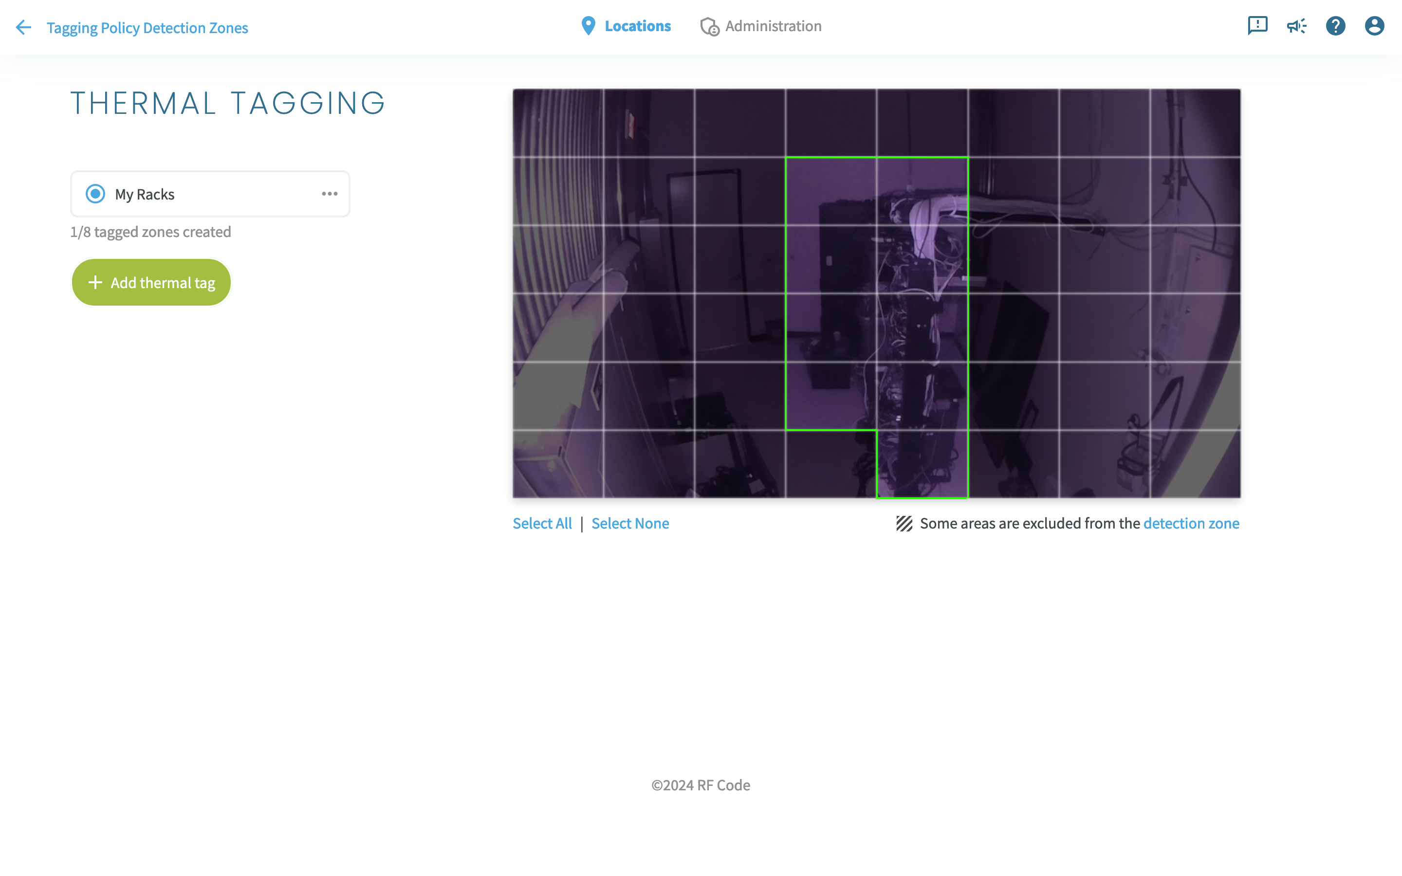Toggle the bottom-right grid cell in camera image
Image resolution: width=1402 pixels, height=876 pixels.
click(x=1195, y=463)
